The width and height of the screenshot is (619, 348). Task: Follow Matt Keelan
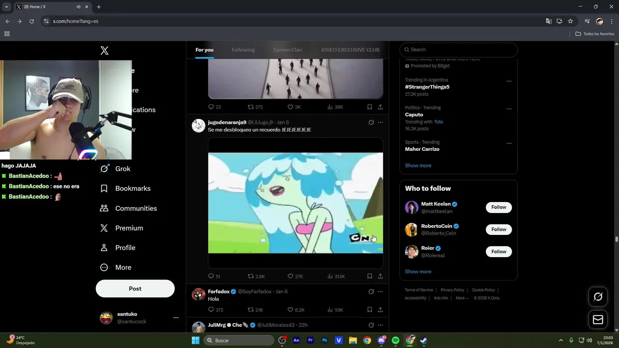(x=499, y=207)
